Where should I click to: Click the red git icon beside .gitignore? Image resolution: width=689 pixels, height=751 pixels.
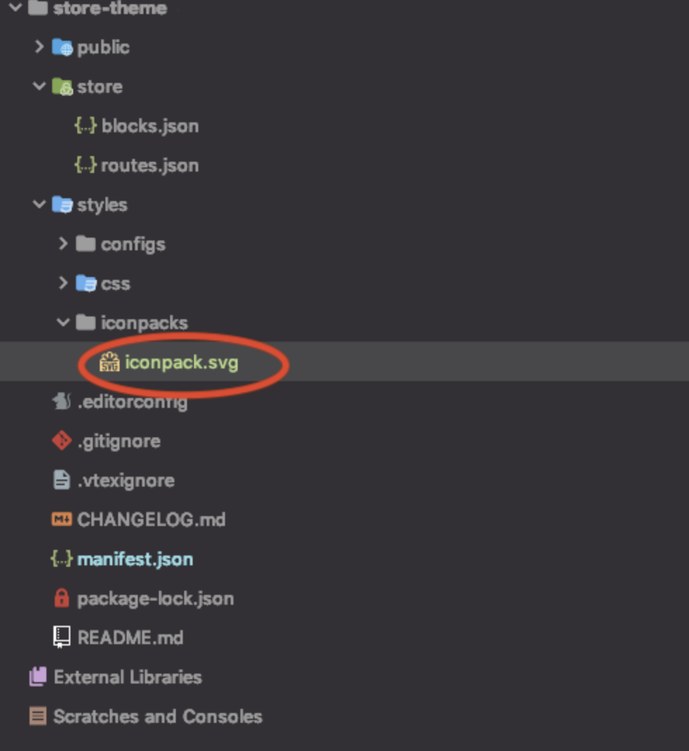[x=62, y=441]
